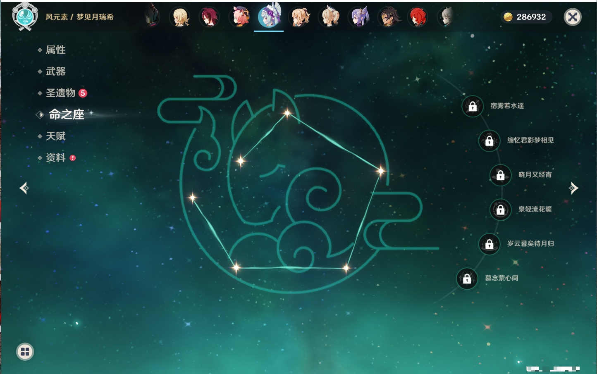Click the rightmost star of the constellation

[x=380, y=170]
